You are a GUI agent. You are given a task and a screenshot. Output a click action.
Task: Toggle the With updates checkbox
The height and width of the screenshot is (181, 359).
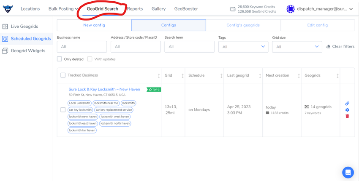coord(90,59)
